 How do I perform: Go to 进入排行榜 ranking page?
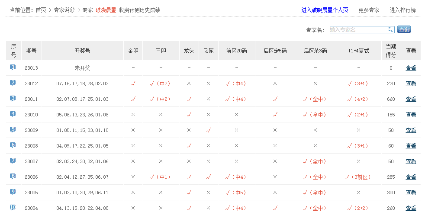(x=402, y=10)
